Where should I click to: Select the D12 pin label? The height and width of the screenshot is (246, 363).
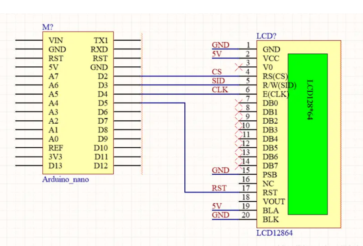coord(101,166)
